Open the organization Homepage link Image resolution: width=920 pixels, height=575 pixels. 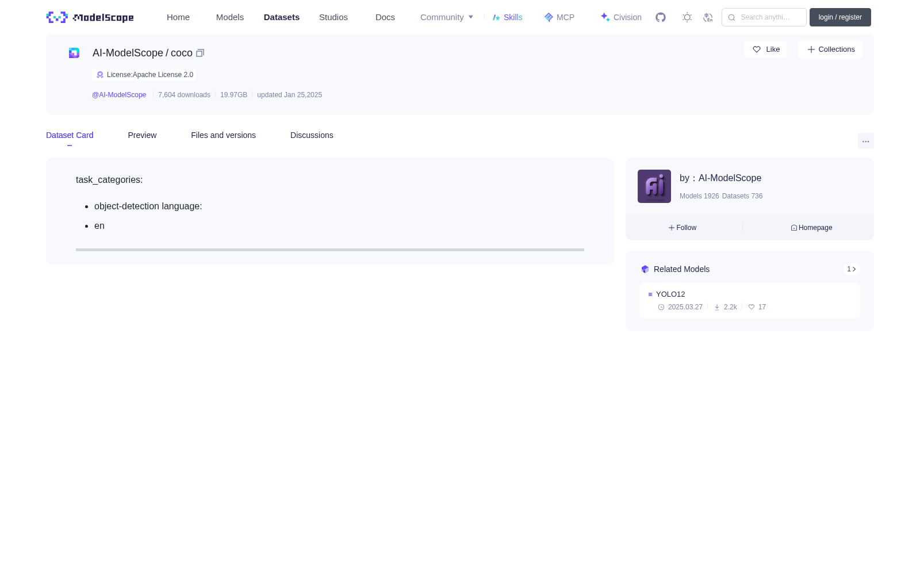(x=811, y=228)
